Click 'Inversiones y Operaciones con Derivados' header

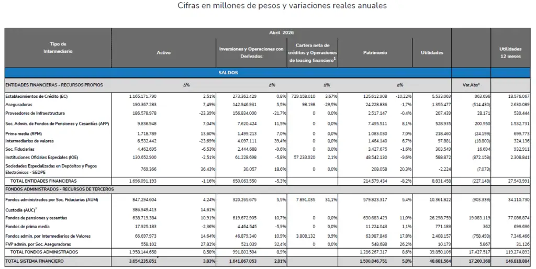click(251, 53)
